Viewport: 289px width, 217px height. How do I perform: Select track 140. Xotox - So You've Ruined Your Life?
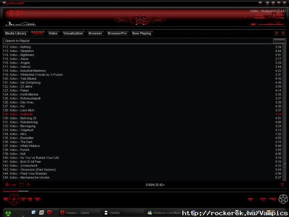[x=142, y=158]
